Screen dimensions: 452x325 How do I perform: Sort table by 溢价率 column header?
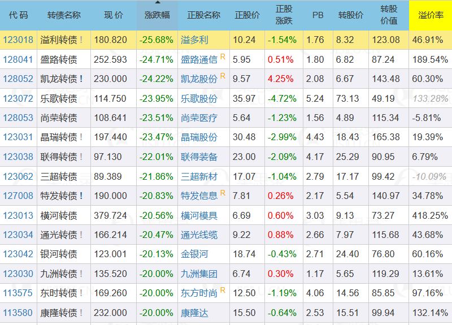coord(430,15)
